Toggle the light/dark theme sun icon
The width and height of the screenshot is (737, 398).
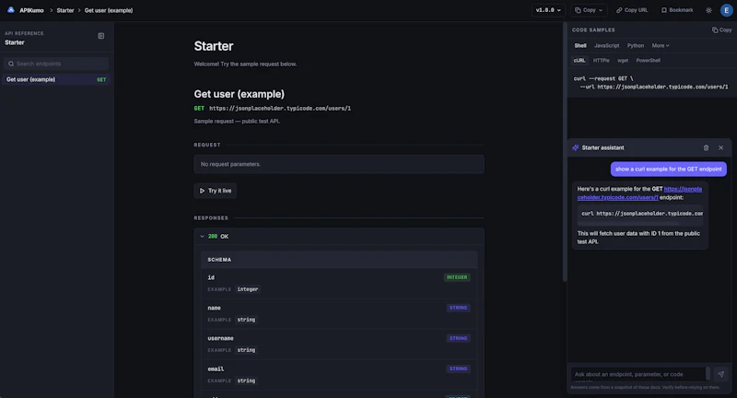(x=708, y=10)
